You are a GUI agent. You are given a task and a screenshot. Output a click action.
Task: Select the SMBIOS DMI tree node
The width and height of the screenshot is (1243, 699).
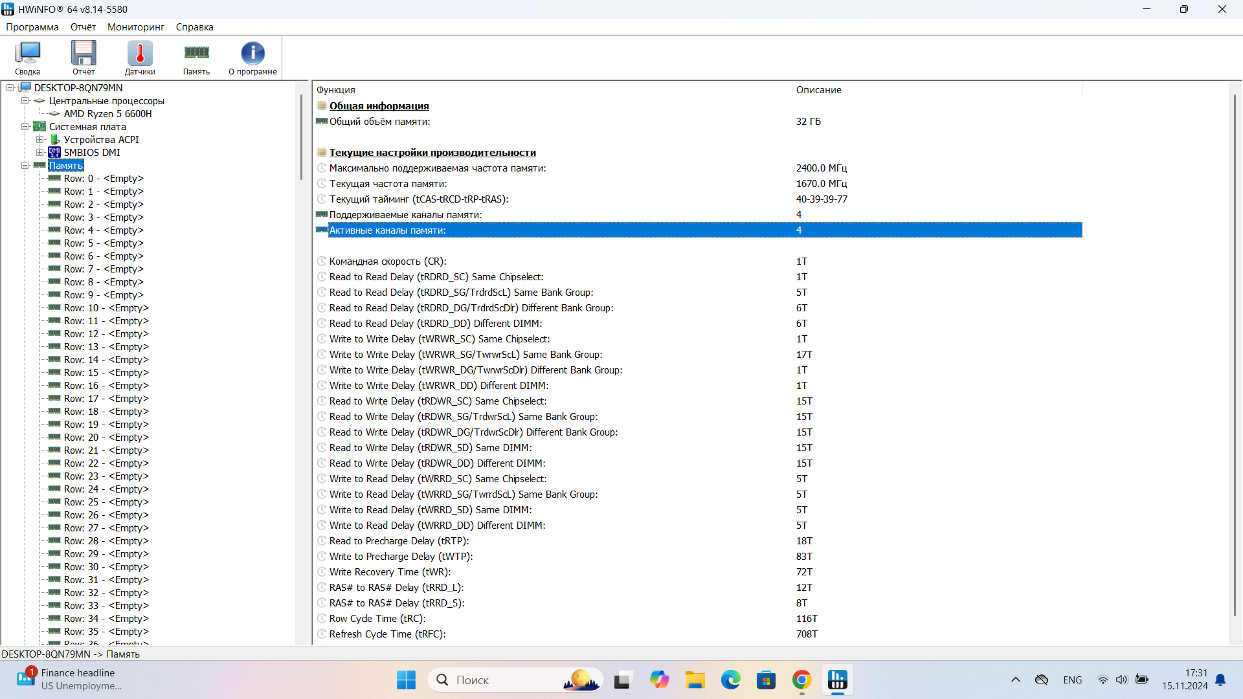tap(91, 153)
